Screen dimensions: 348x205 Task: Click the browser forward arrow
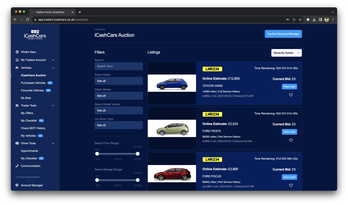21,19
